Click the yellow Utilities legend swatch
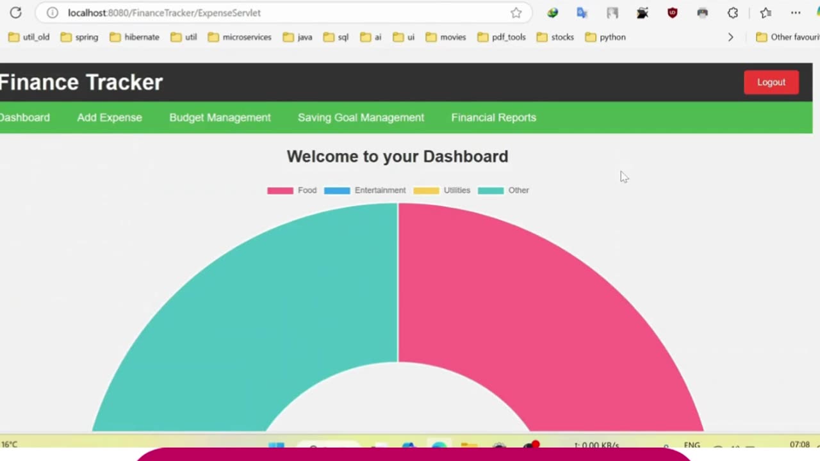This screenshot has height=461, width=820. 426,190
